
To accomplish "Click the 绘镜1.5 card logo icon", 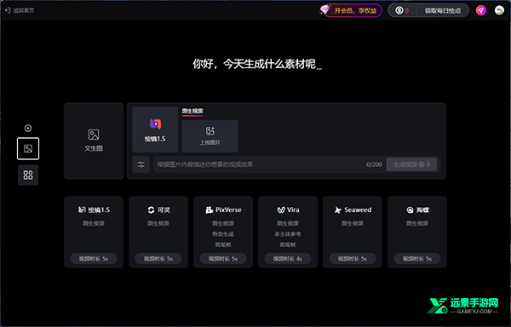I will (x=82, y=209).
